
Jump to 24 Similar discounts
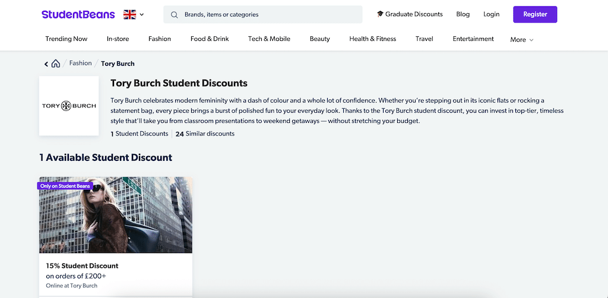(x=205, y=134)
